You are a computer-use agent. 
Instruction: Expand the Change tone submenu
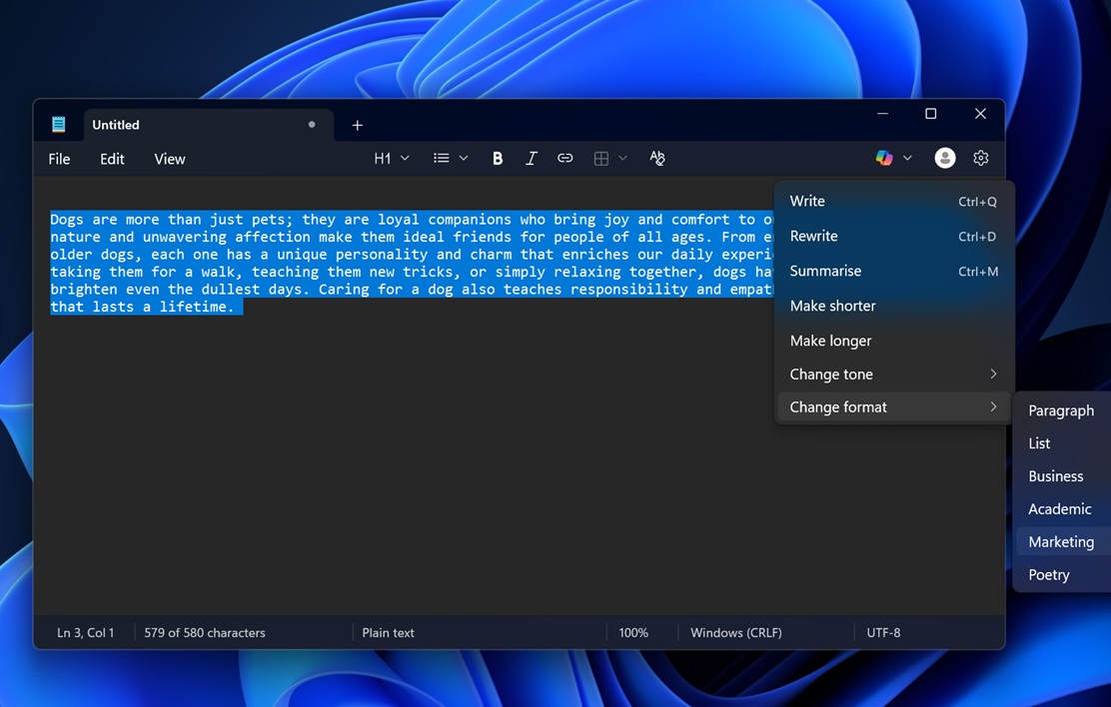831,373
